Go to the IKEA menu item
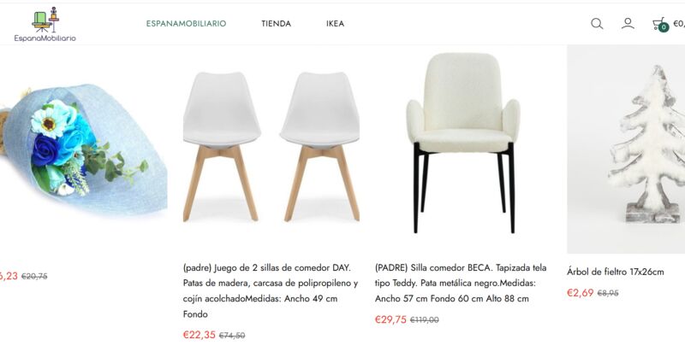This screenshot has width=685, height=351. tap(335, 24)
